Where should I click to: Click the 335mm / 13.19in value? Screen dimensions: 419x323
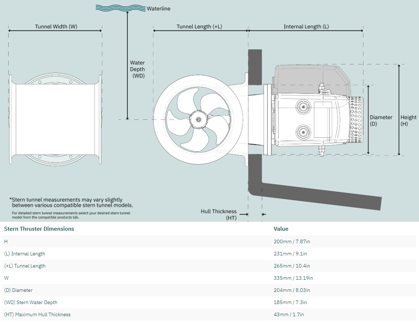click(293, 278)
